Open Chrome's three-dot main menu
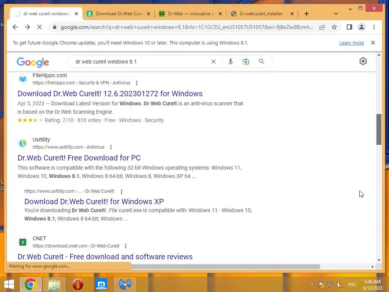The image size is (389, 292). pos(374,27)
